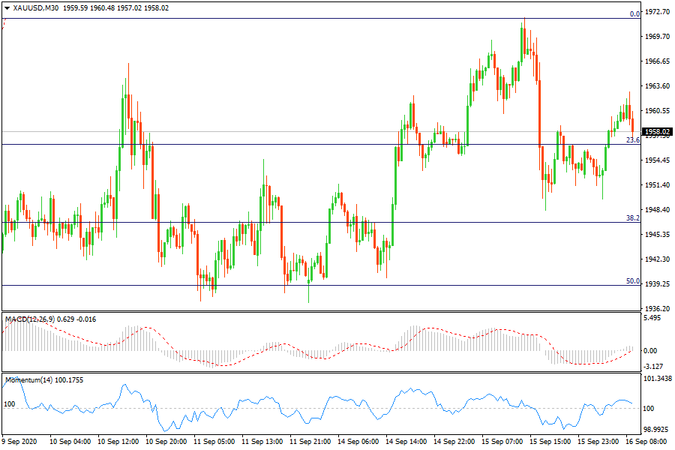Click the dropdown arrow beside XAUUSD,M30
The width and height of the screenshot is (675, 450).
point(7,7)
